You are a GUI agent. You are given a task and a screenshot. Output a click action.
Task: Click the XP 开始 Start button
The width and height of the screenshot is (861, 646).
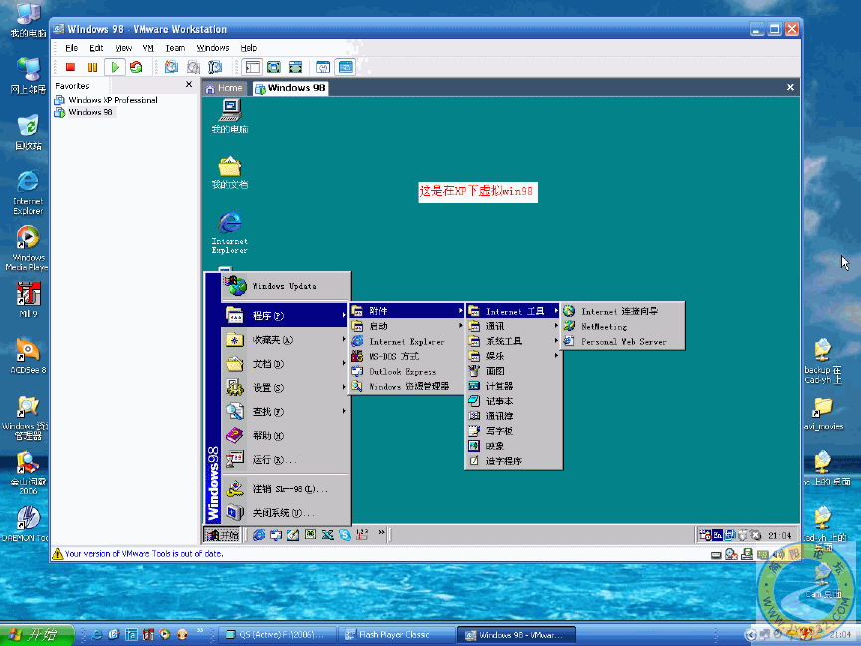click(37, 635)
